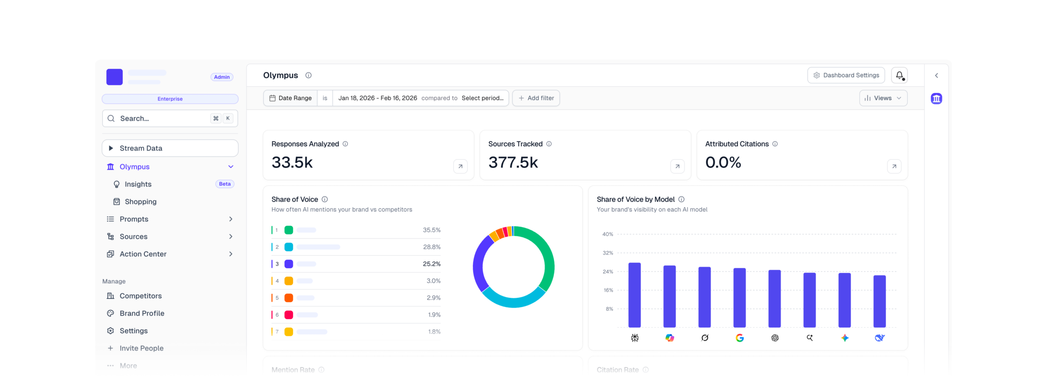Click the Share of Voice info icon
Viewport: 1047px width, 377px height.
click(325, 199)
